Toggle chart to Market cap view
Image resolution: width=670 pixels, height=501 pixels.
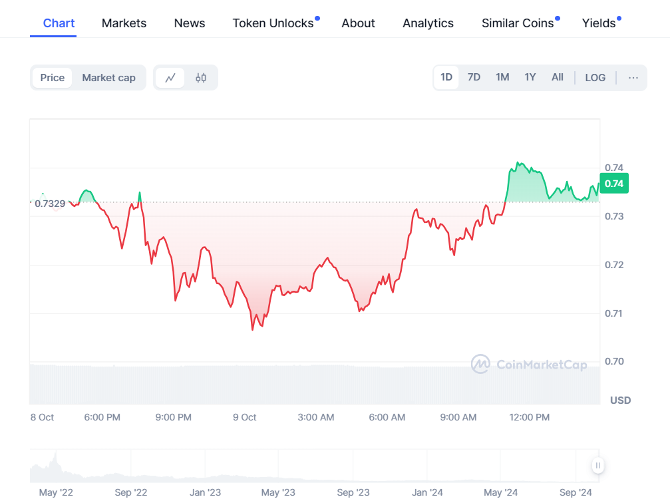click(108, 78)
